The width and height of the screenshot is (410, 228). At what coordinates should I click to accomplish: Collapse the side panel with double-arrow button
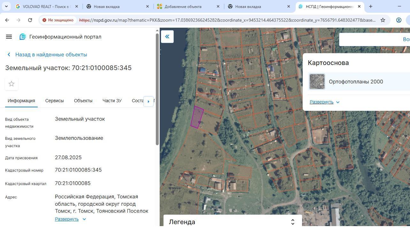coord(167,37)
